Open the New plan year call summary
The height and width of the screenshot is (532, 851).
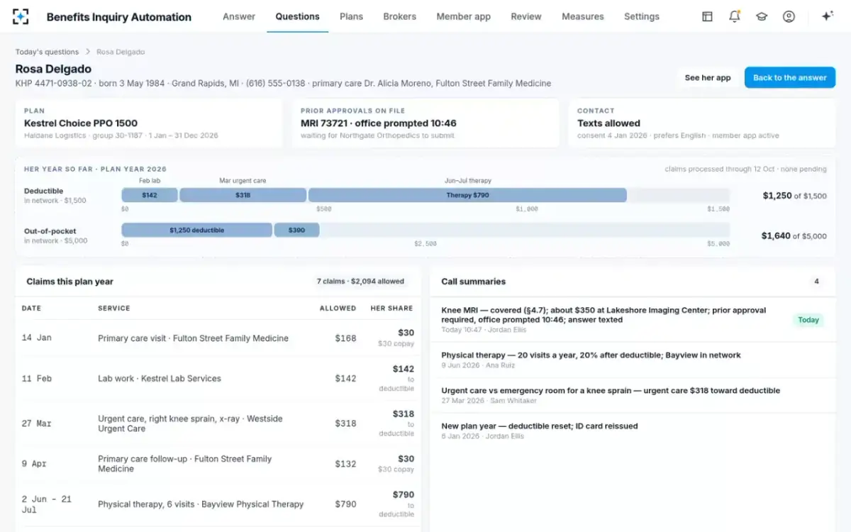(x=633, y=431)
